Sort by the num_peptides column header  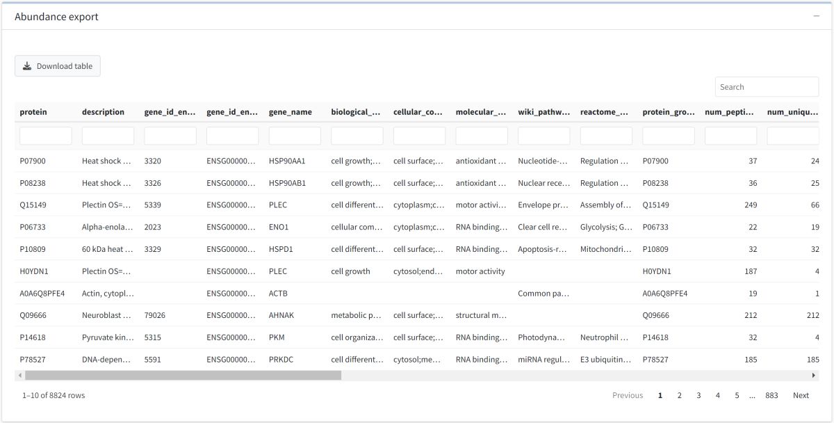click(x=729, y=112)
